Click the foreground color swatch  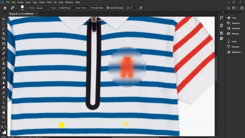coord(2,130)
